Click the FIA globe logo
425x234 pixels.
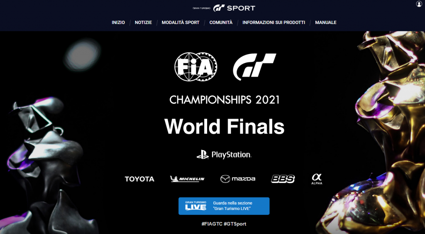point(196,67)
